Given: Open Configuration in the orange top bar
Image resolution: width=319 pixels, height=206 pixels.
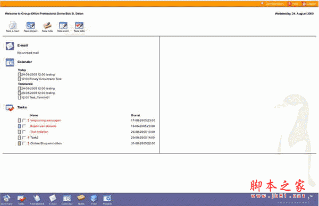Looking at the screenshot, I should click(272, 4).
